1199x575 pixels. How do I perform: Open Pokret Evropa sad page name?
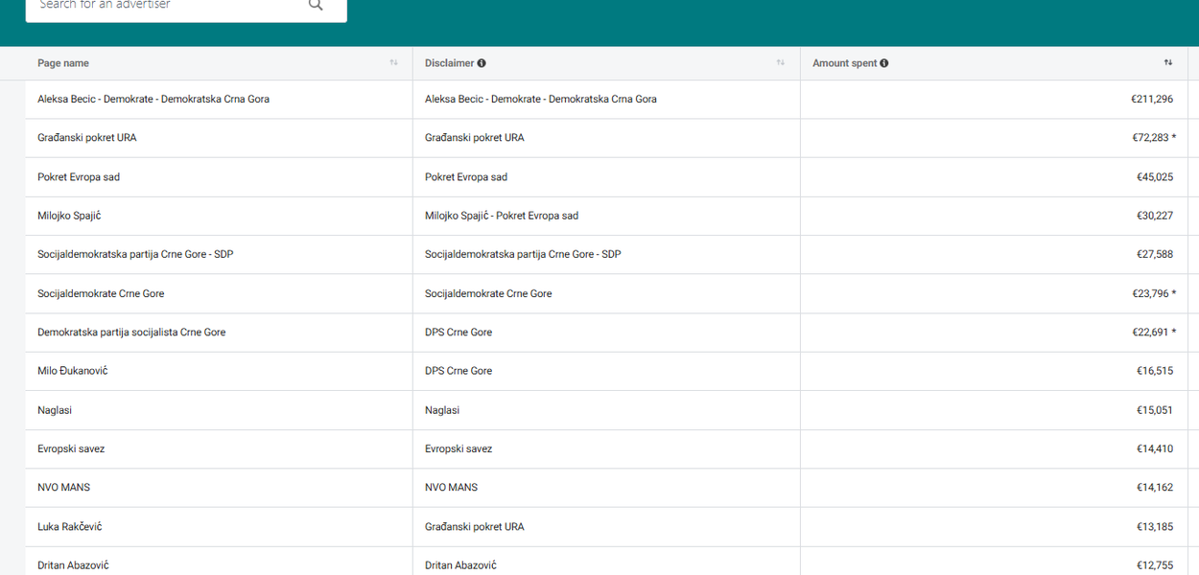click(x=79, y=177)
